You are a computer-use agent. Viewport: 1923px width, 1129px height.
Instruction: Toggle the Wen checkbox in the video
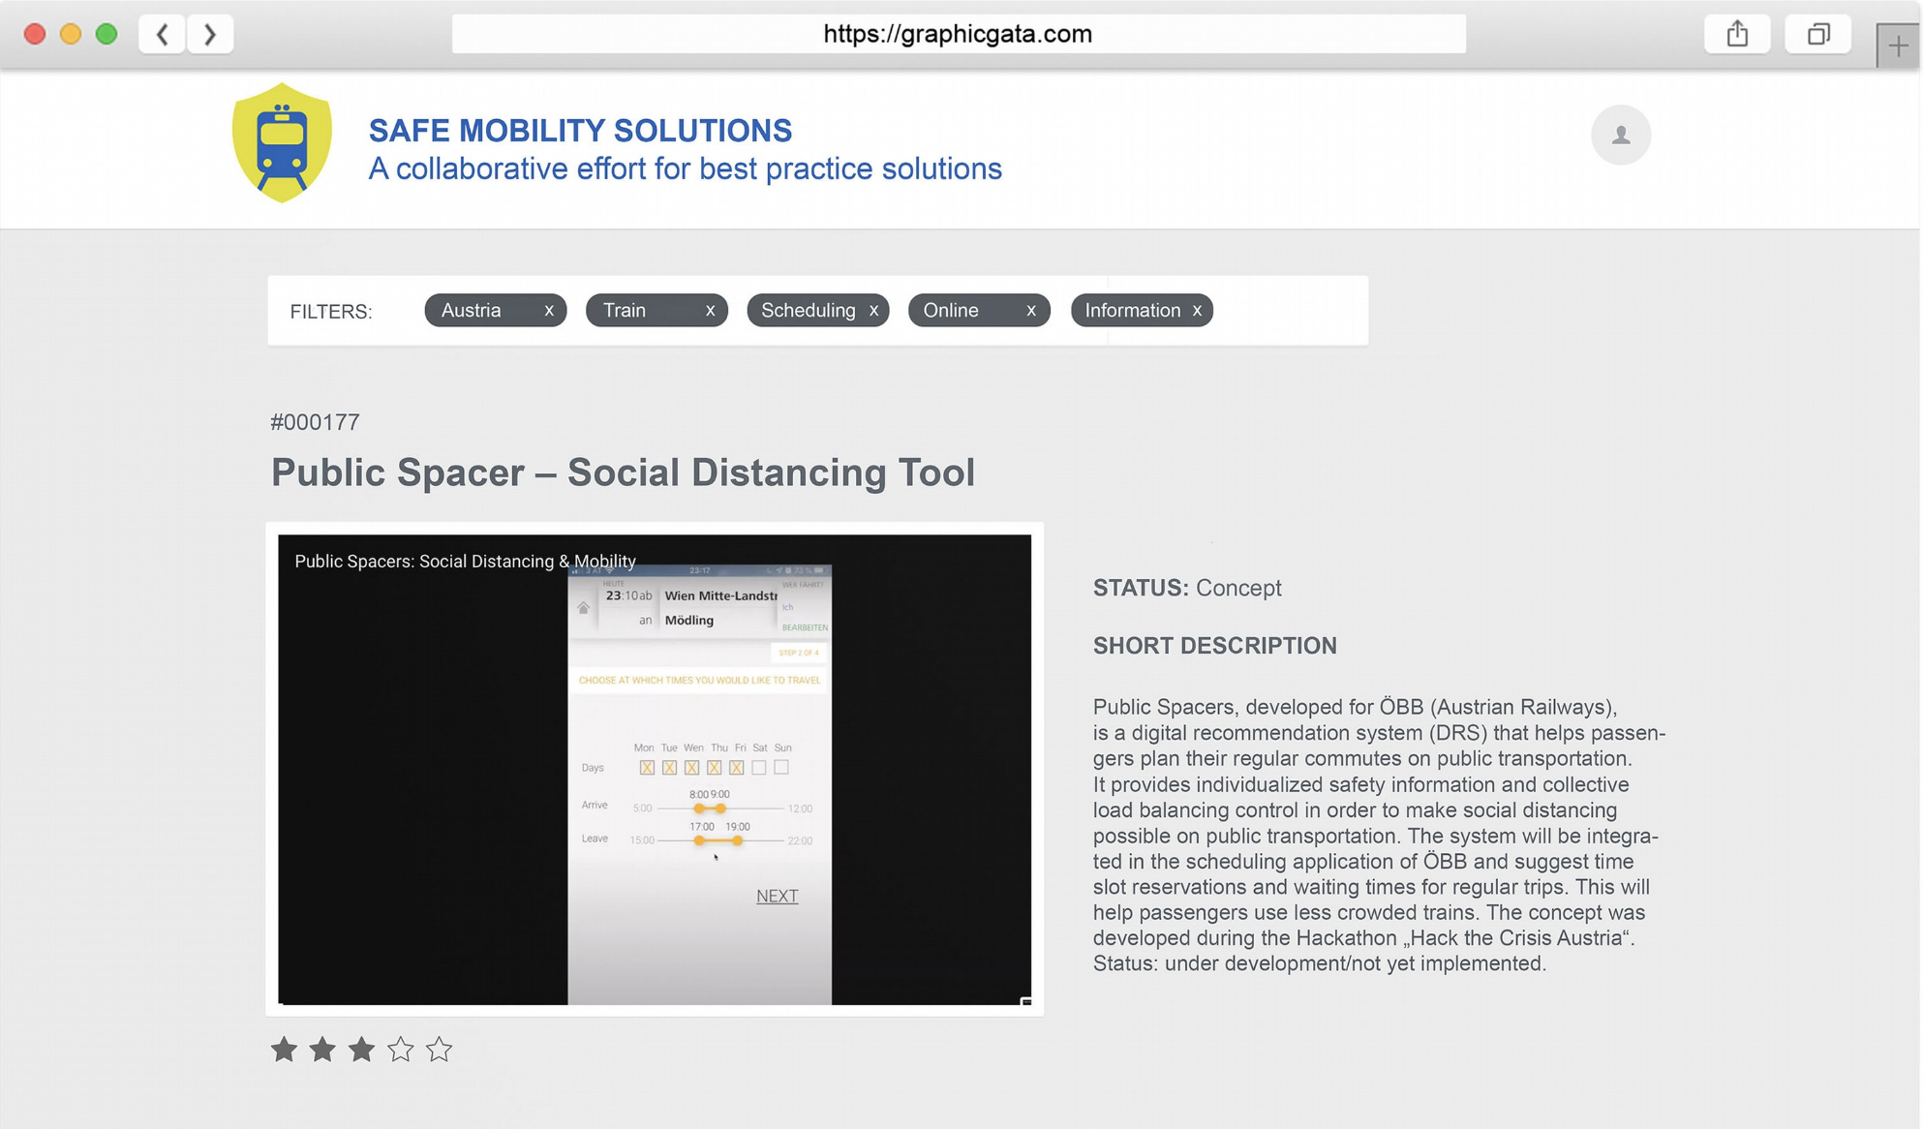click(x=691, y=768)
